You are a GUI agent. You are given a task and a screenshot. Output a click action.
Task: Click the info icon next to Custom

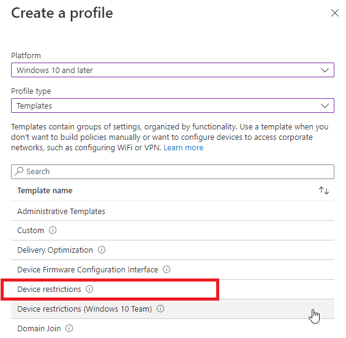coord(53,231)
